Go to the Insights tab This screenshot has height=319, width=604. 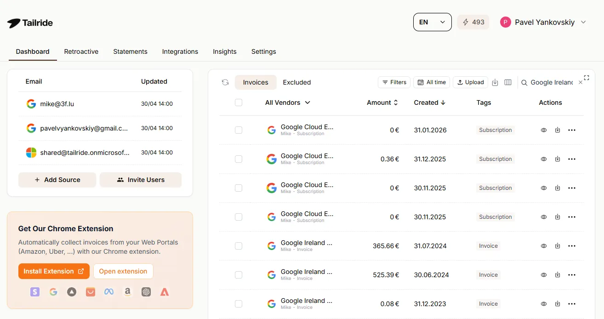coord(225,51)
